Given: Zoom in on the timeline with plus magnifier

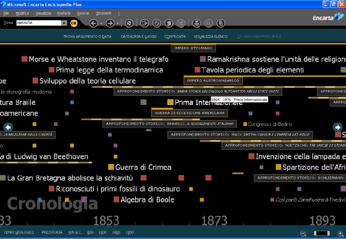Looking at the screenshot, I should (x=341, y=233).
